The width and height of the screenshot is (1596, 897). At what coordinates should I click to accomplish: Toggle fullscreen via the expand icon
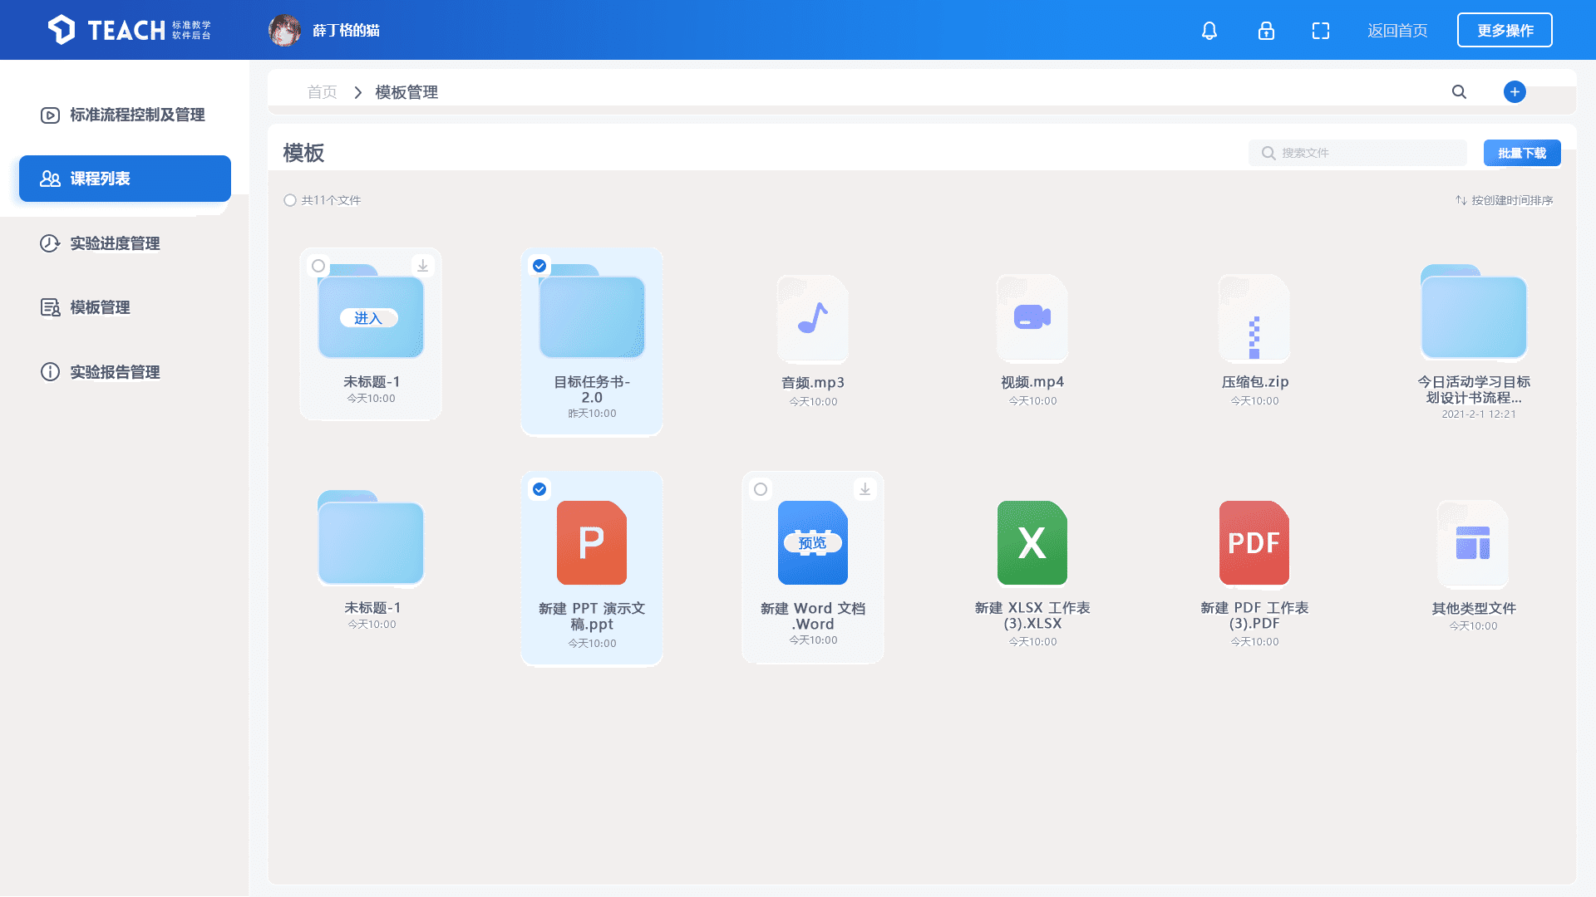1321,31
